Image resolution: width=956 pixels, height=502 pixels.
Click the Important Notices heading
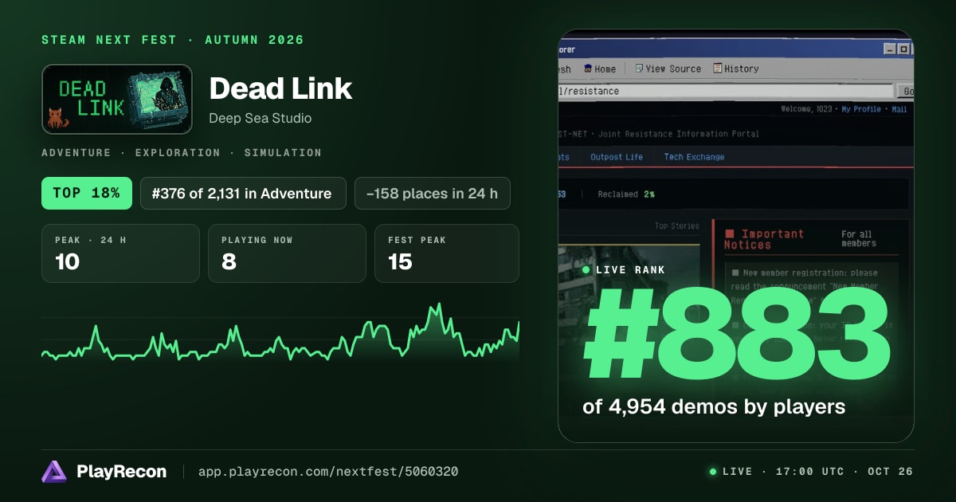pyautogui.click(x=764, y=239)
